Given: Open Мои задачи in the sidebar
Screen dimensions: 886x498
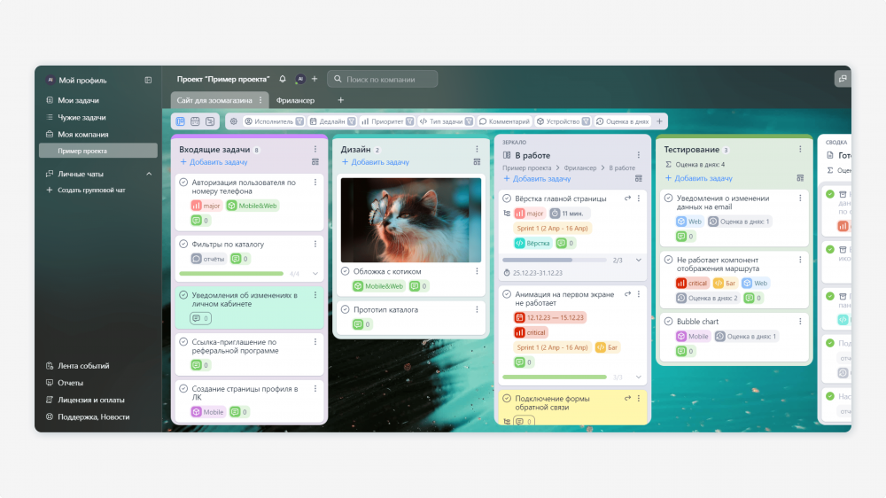Looking at the screenshot, I should (x=78, y=100).
